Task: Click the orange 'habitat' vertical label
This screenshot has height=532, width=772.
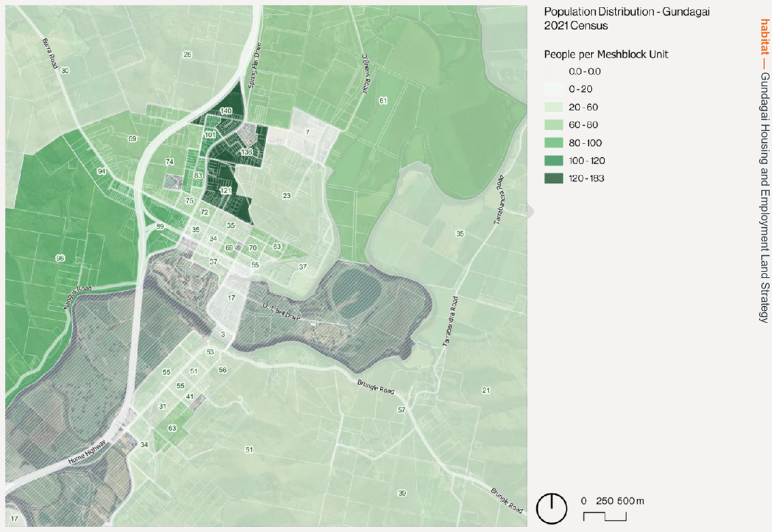Action: pyautogui.click(x=765, y=37)
